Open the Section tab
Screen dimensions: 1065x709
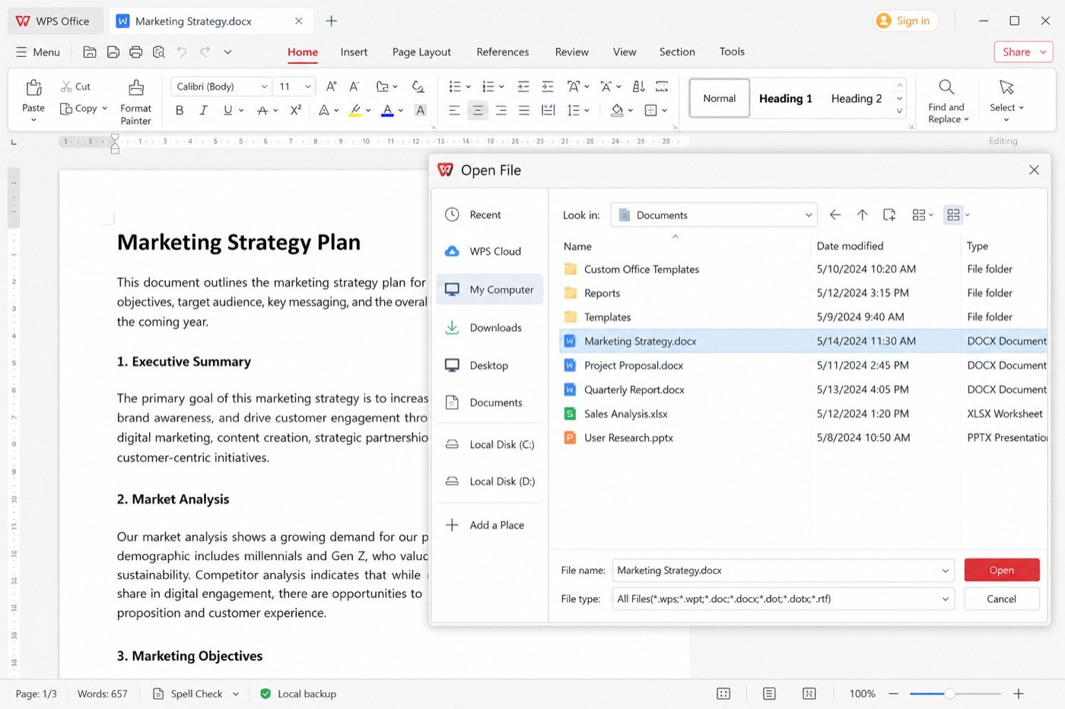pyautogui.click(x=677, y=52)
